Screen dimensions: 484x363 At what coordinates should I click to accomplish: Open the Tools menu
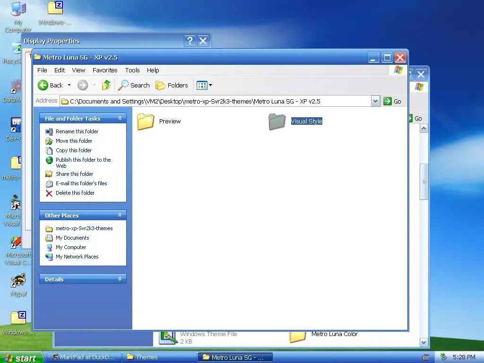coord(132,70)
